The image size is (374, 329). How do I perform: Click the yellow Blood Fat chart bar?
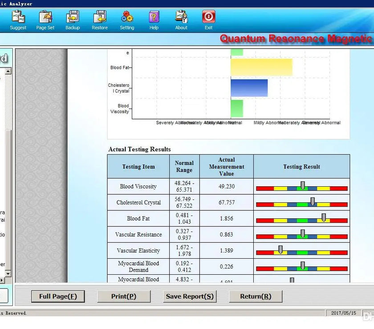(261, 68)
